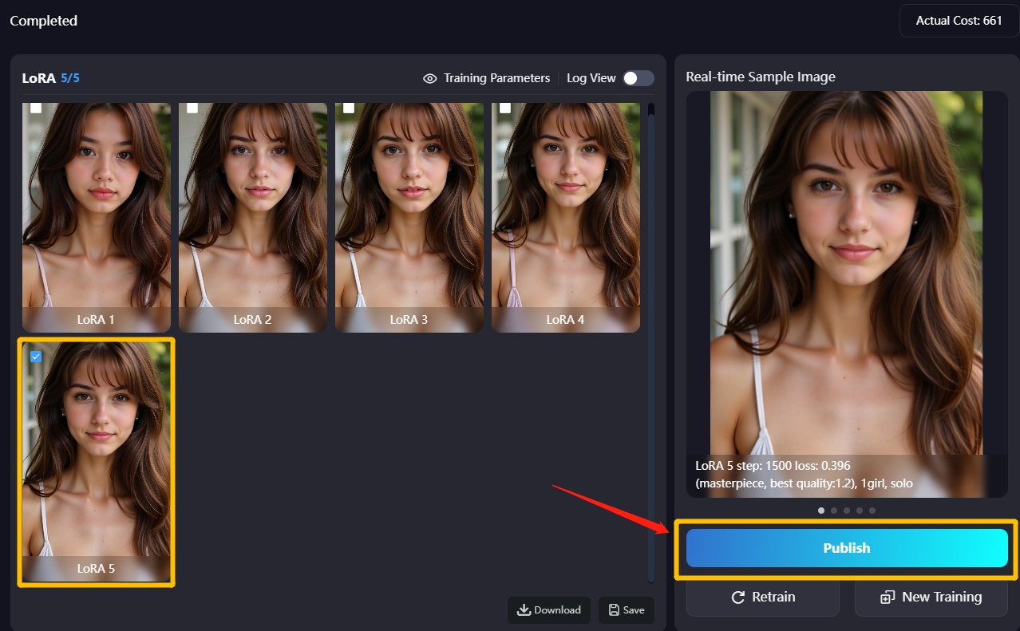Click the LoRA 1 thumbnail image
1020x631 pixels.
tap(96, 207)
